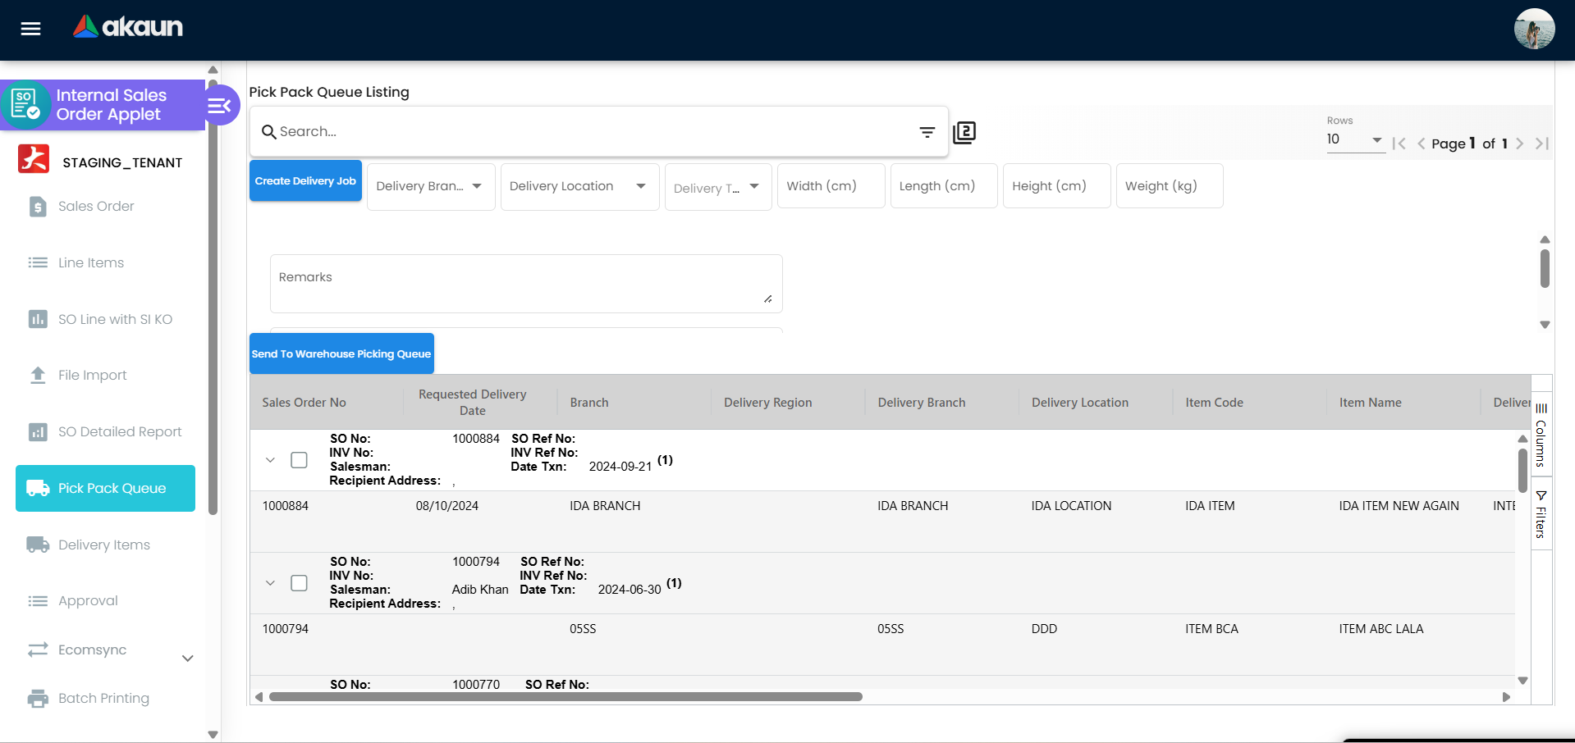Collapse the sidebar with purple toggle icon
The width and height of the screenshot is (1575, 743).
(x=219, y=106)
